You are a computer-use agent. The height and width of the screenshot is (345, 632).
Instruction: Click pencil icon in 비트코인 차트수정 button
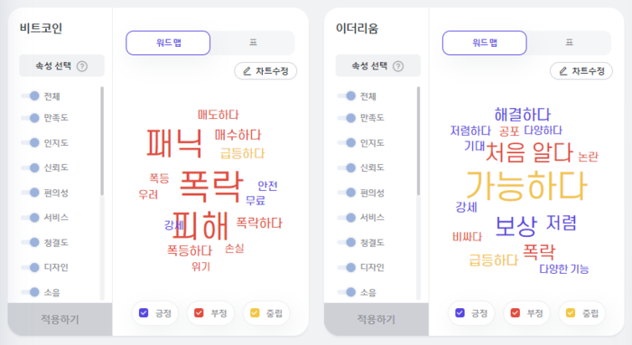tap(246, 71)
